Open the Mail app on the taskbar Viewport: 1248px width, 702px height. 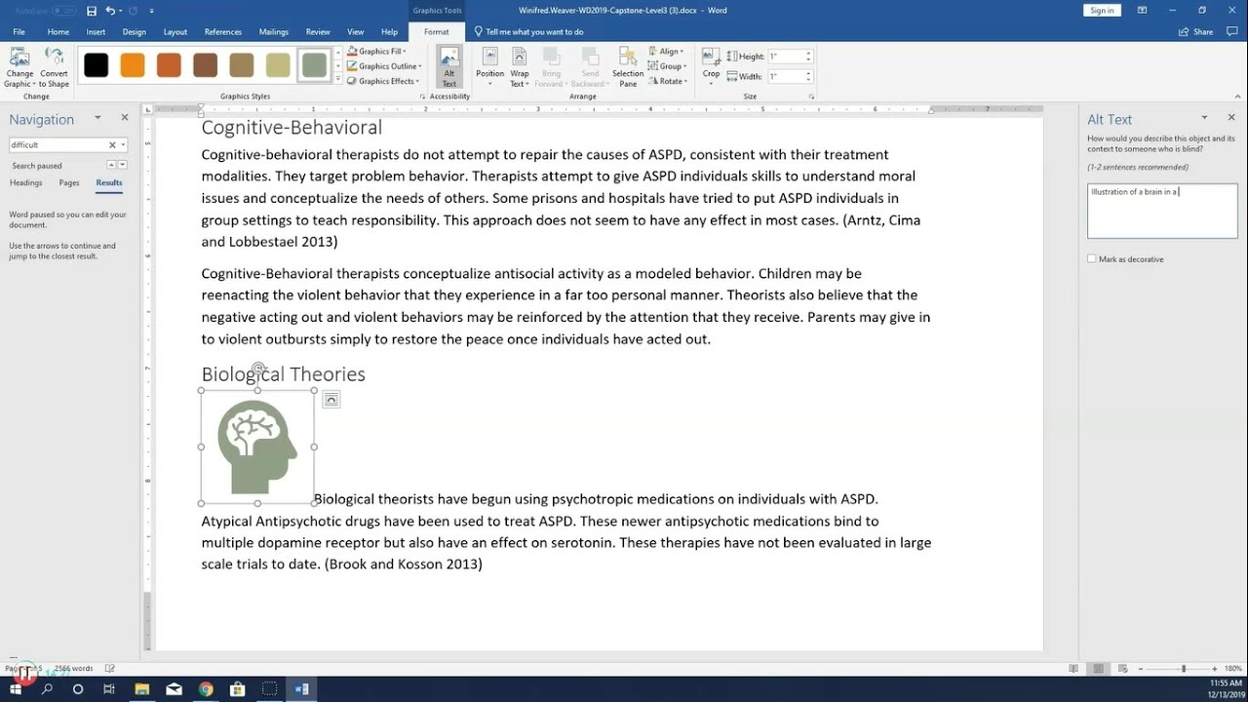pyautogui.click(x=174, y=689)
